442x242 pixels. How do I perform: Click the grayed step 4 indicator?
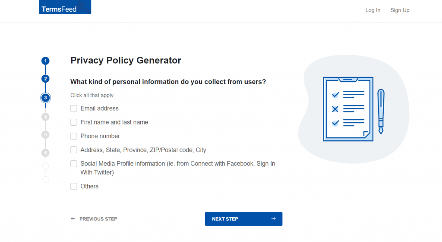coord(45,117)
